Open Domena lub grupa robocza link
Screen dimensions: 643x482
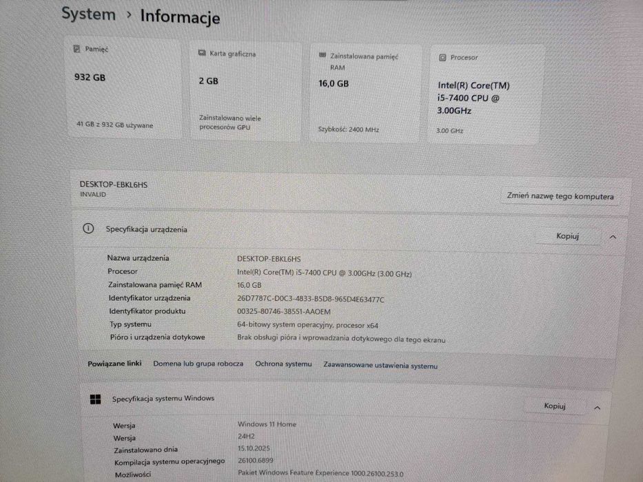[x=198, y=364]
